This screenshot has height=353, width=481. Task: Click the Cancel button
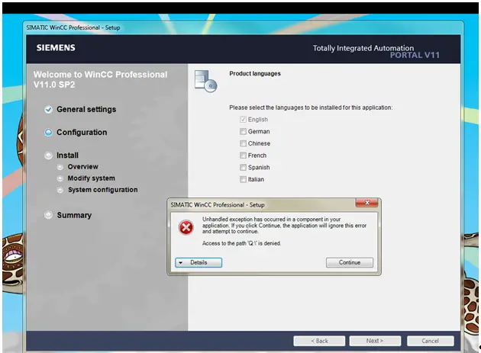(x=431, y=341)
